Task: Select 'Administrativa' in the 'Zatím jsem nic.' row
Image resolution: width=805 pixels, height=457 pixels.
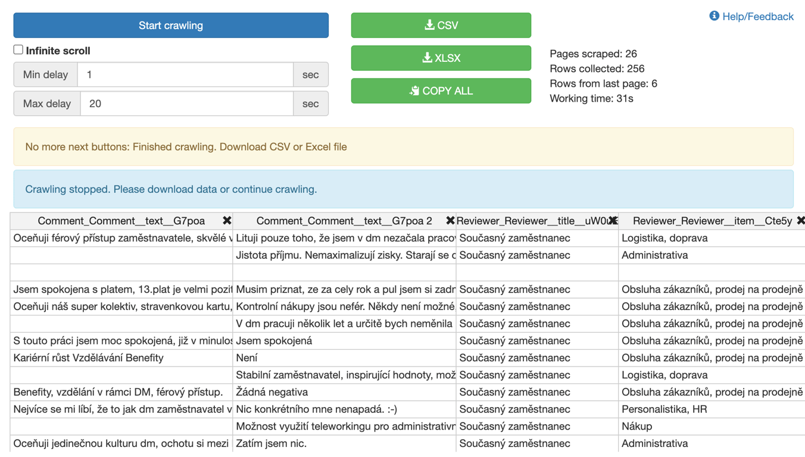Action: tap(712, 444)
